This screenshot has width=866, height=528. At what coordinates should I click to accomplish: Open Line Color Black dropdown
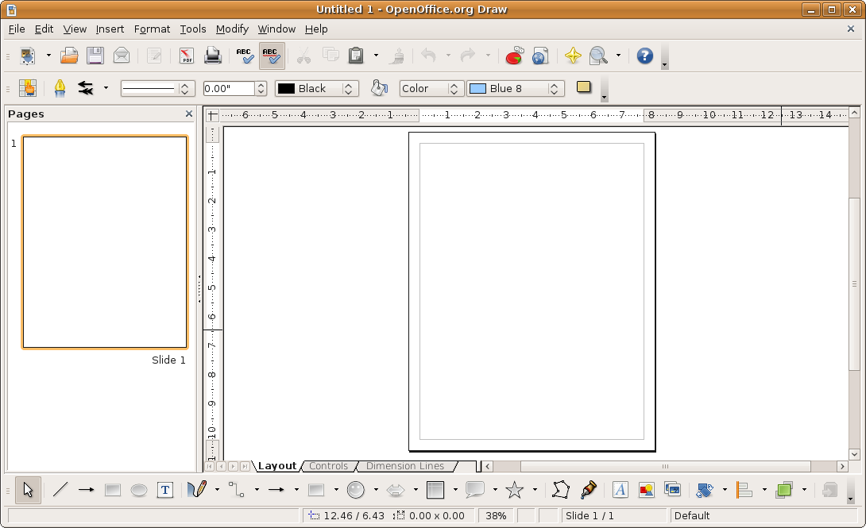pos(316,88)
